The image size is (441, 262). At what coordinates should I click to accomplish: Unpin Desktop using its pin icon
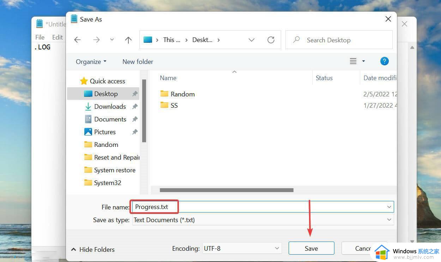[135, 94]
